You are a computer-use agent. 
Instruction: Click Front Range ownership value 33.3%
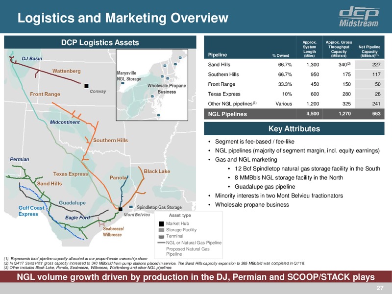[x=285, y=84]
